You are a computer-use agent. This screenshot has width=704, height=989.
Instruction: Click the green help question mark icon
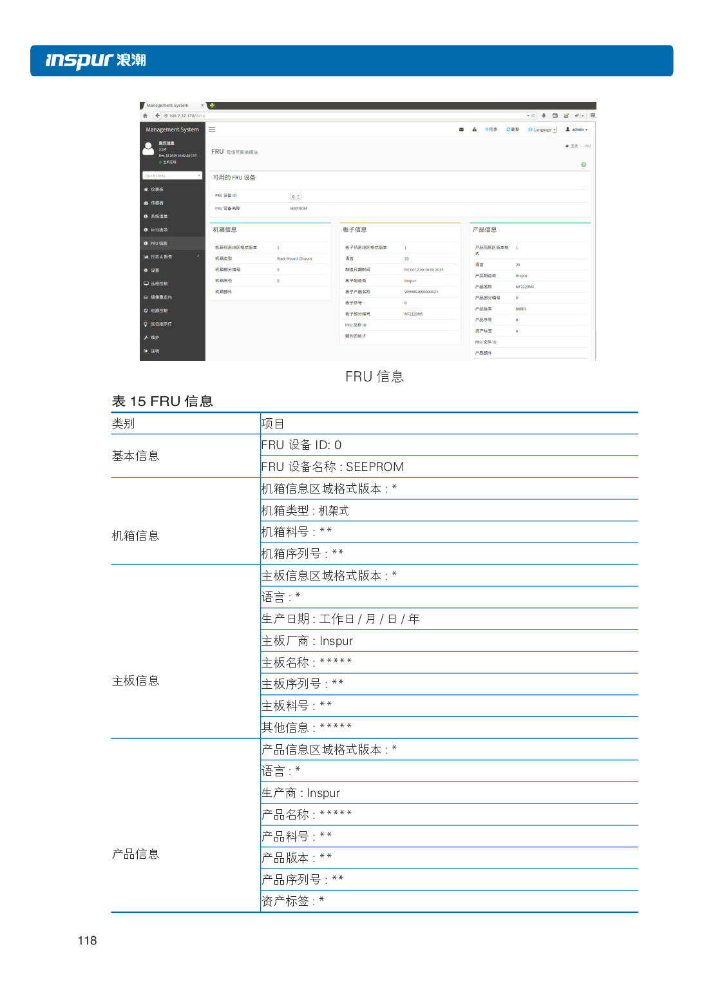pos(584,165)
